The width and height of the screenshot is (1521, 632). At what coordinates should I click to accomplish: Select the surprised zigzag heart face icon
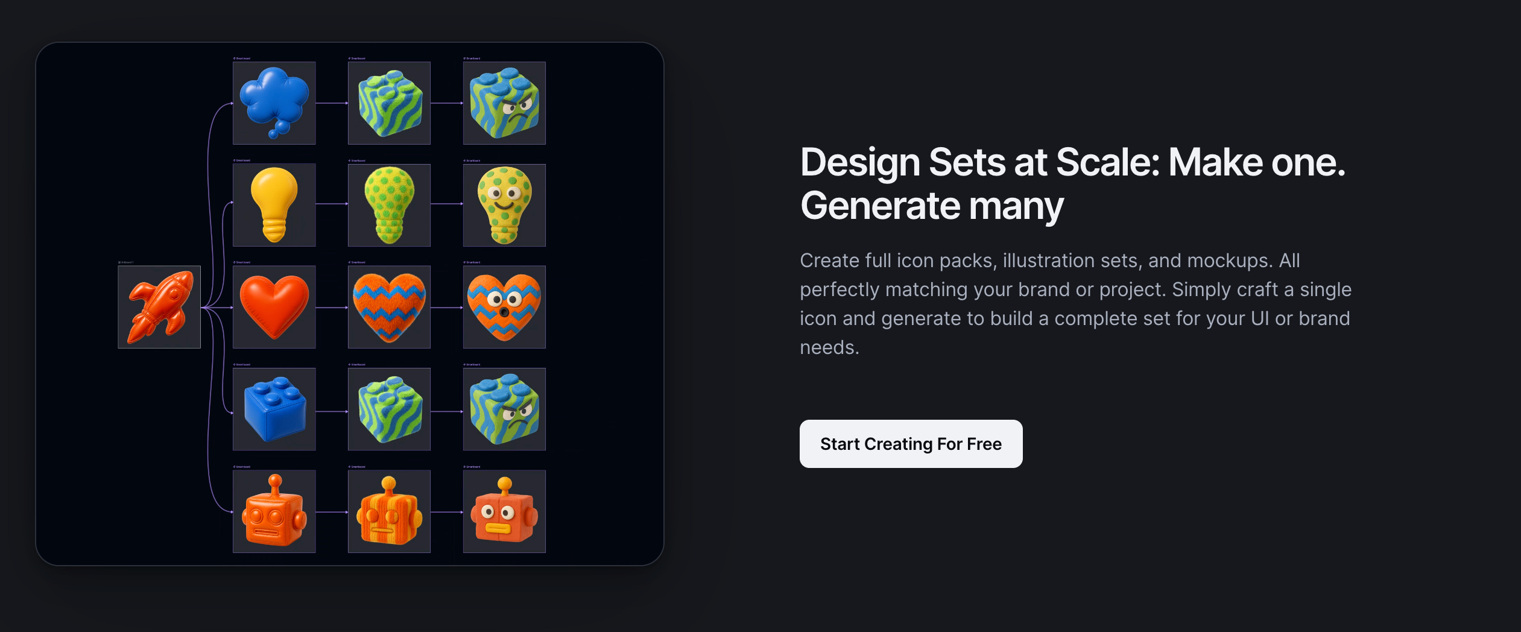pyautogui.click(x=504, y=307)
